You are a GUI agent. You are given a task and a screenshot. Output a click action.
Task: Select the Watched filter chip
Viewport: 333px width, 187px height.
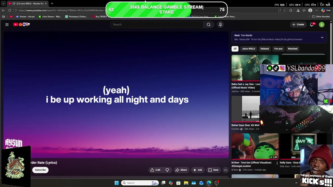point(293,49)
